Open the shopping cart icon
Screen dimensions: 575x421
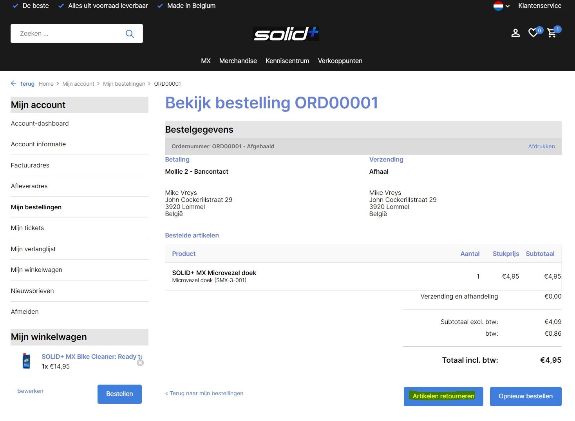pos(551,33)
